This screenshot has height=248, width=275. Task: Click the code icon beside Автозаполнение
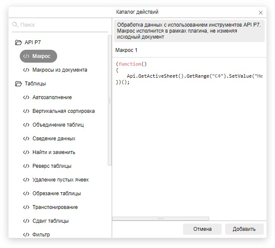click(26, 97)
